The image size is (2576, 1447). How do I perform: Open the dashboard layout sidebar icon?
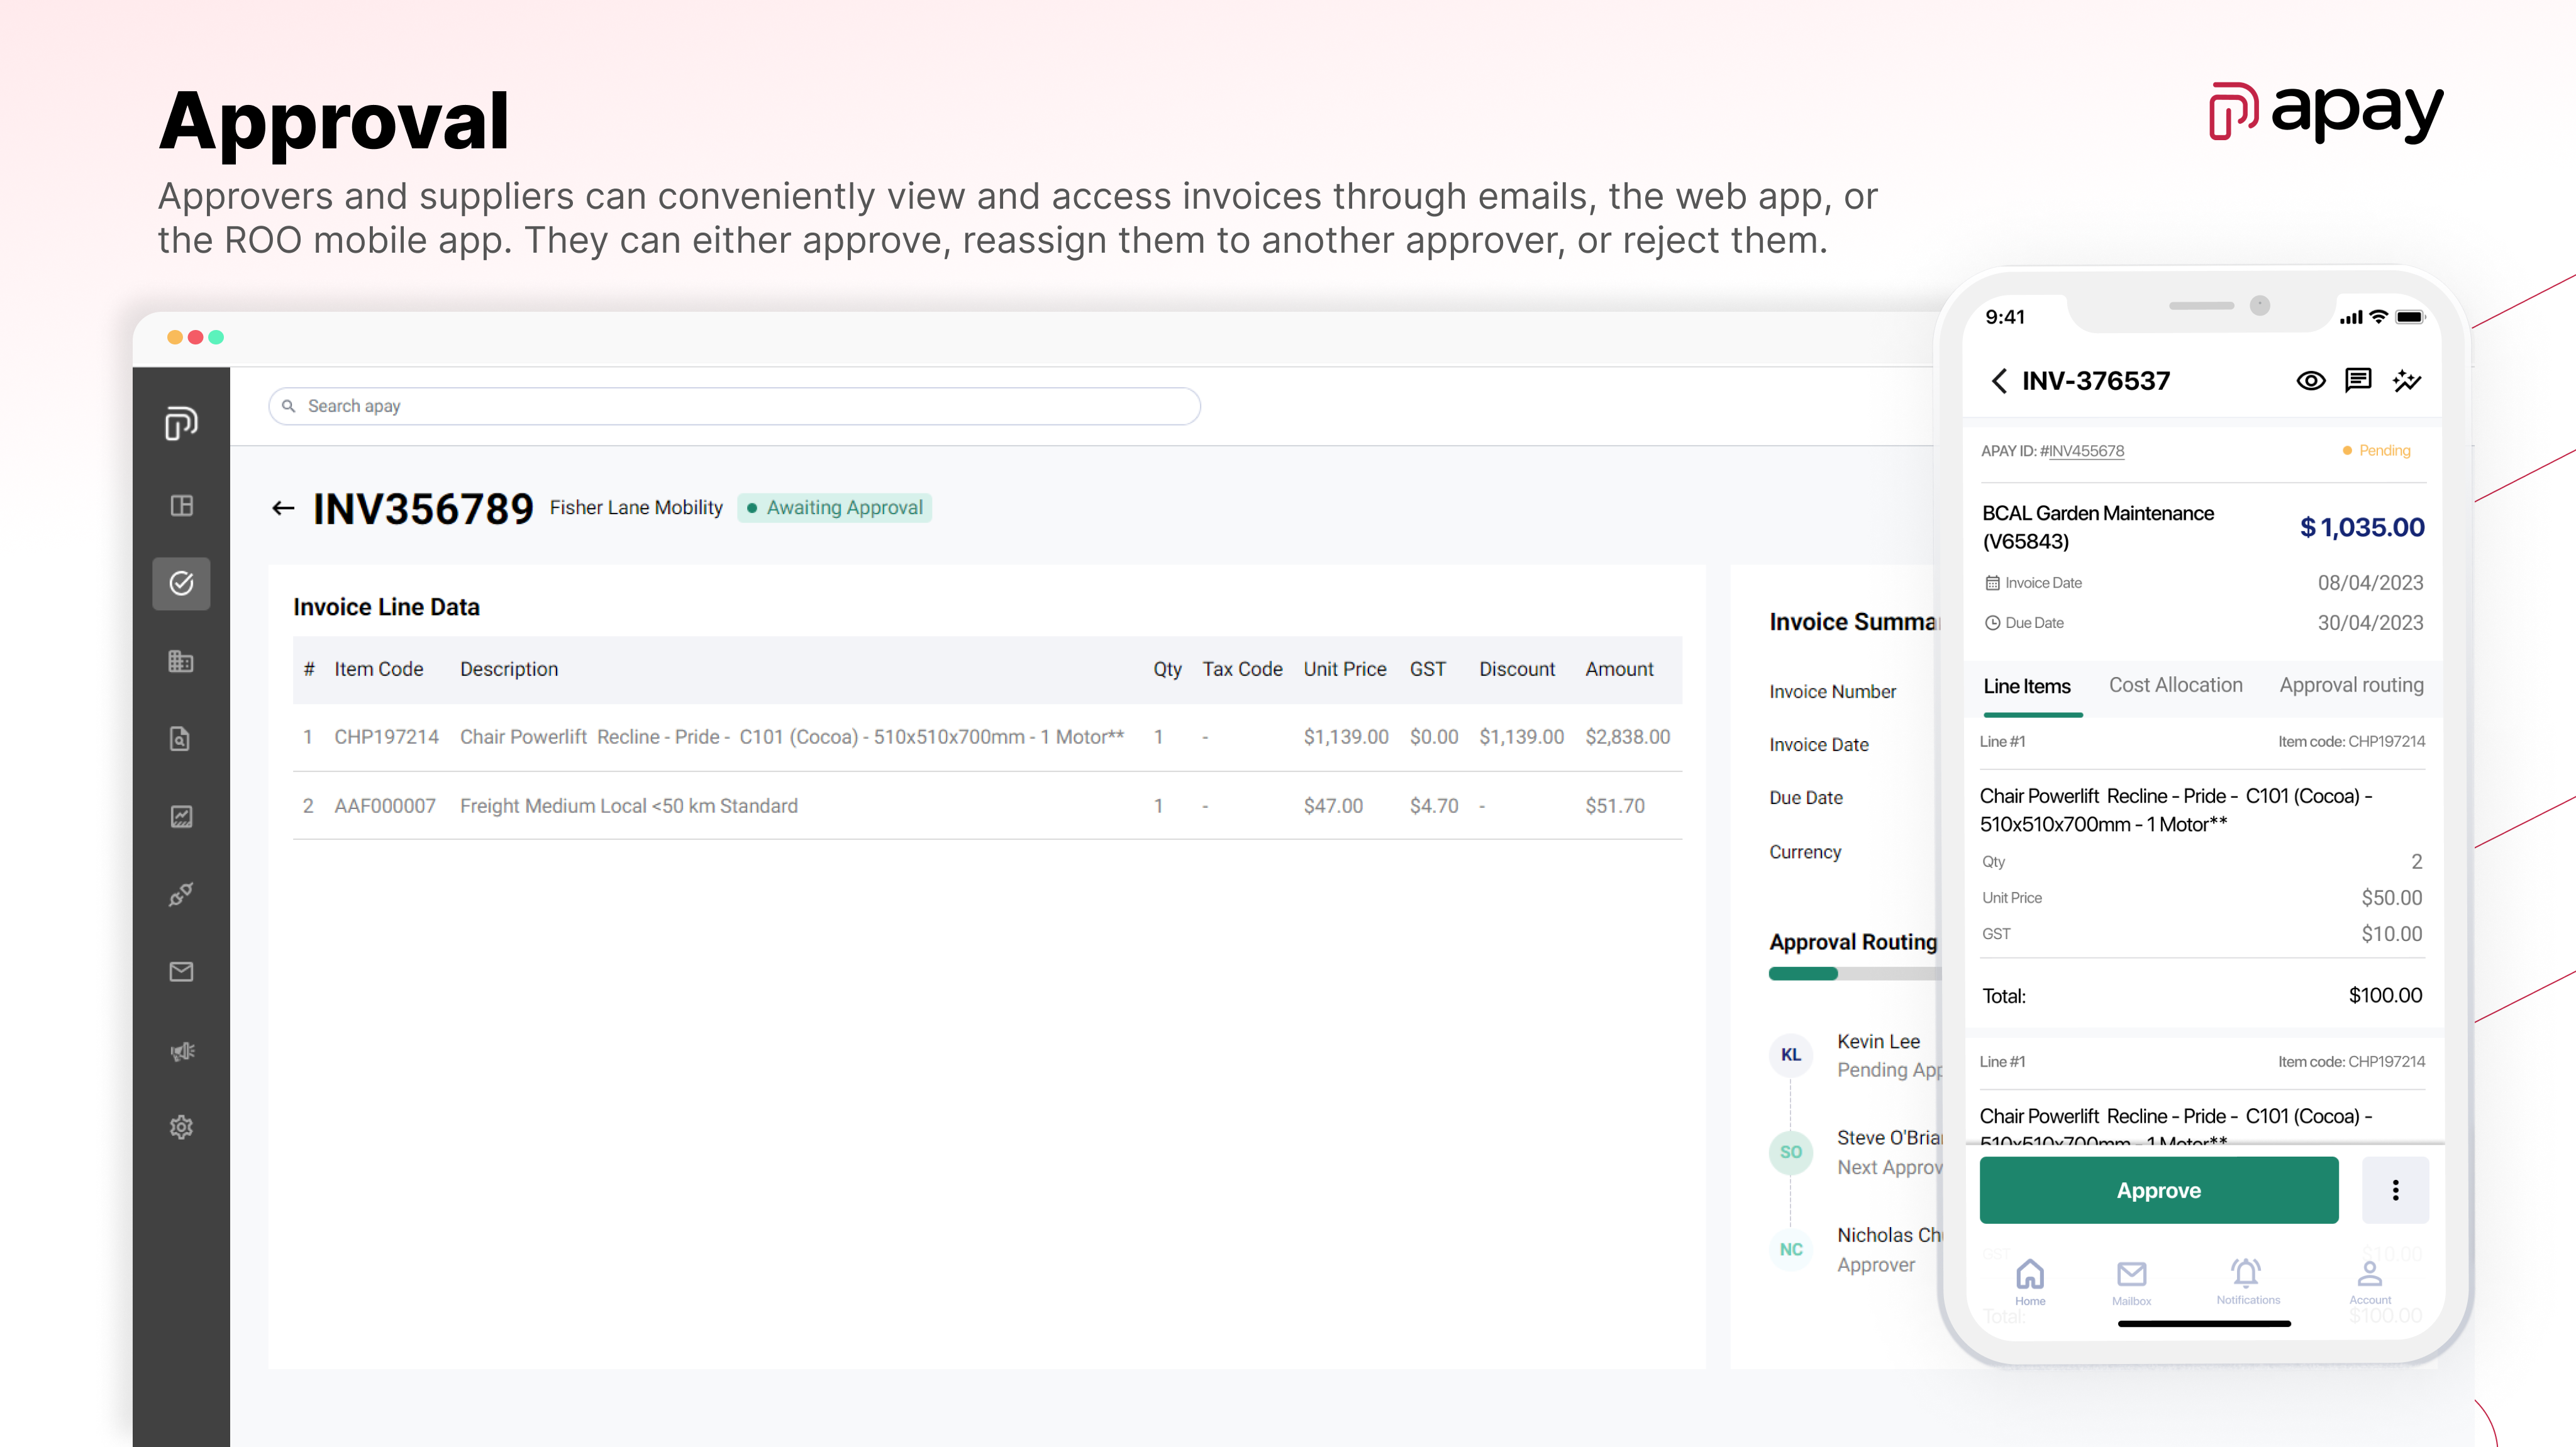[x=181, y=505]
